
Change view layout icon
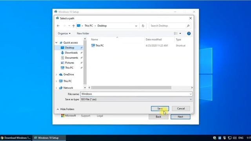click(176, 33)
